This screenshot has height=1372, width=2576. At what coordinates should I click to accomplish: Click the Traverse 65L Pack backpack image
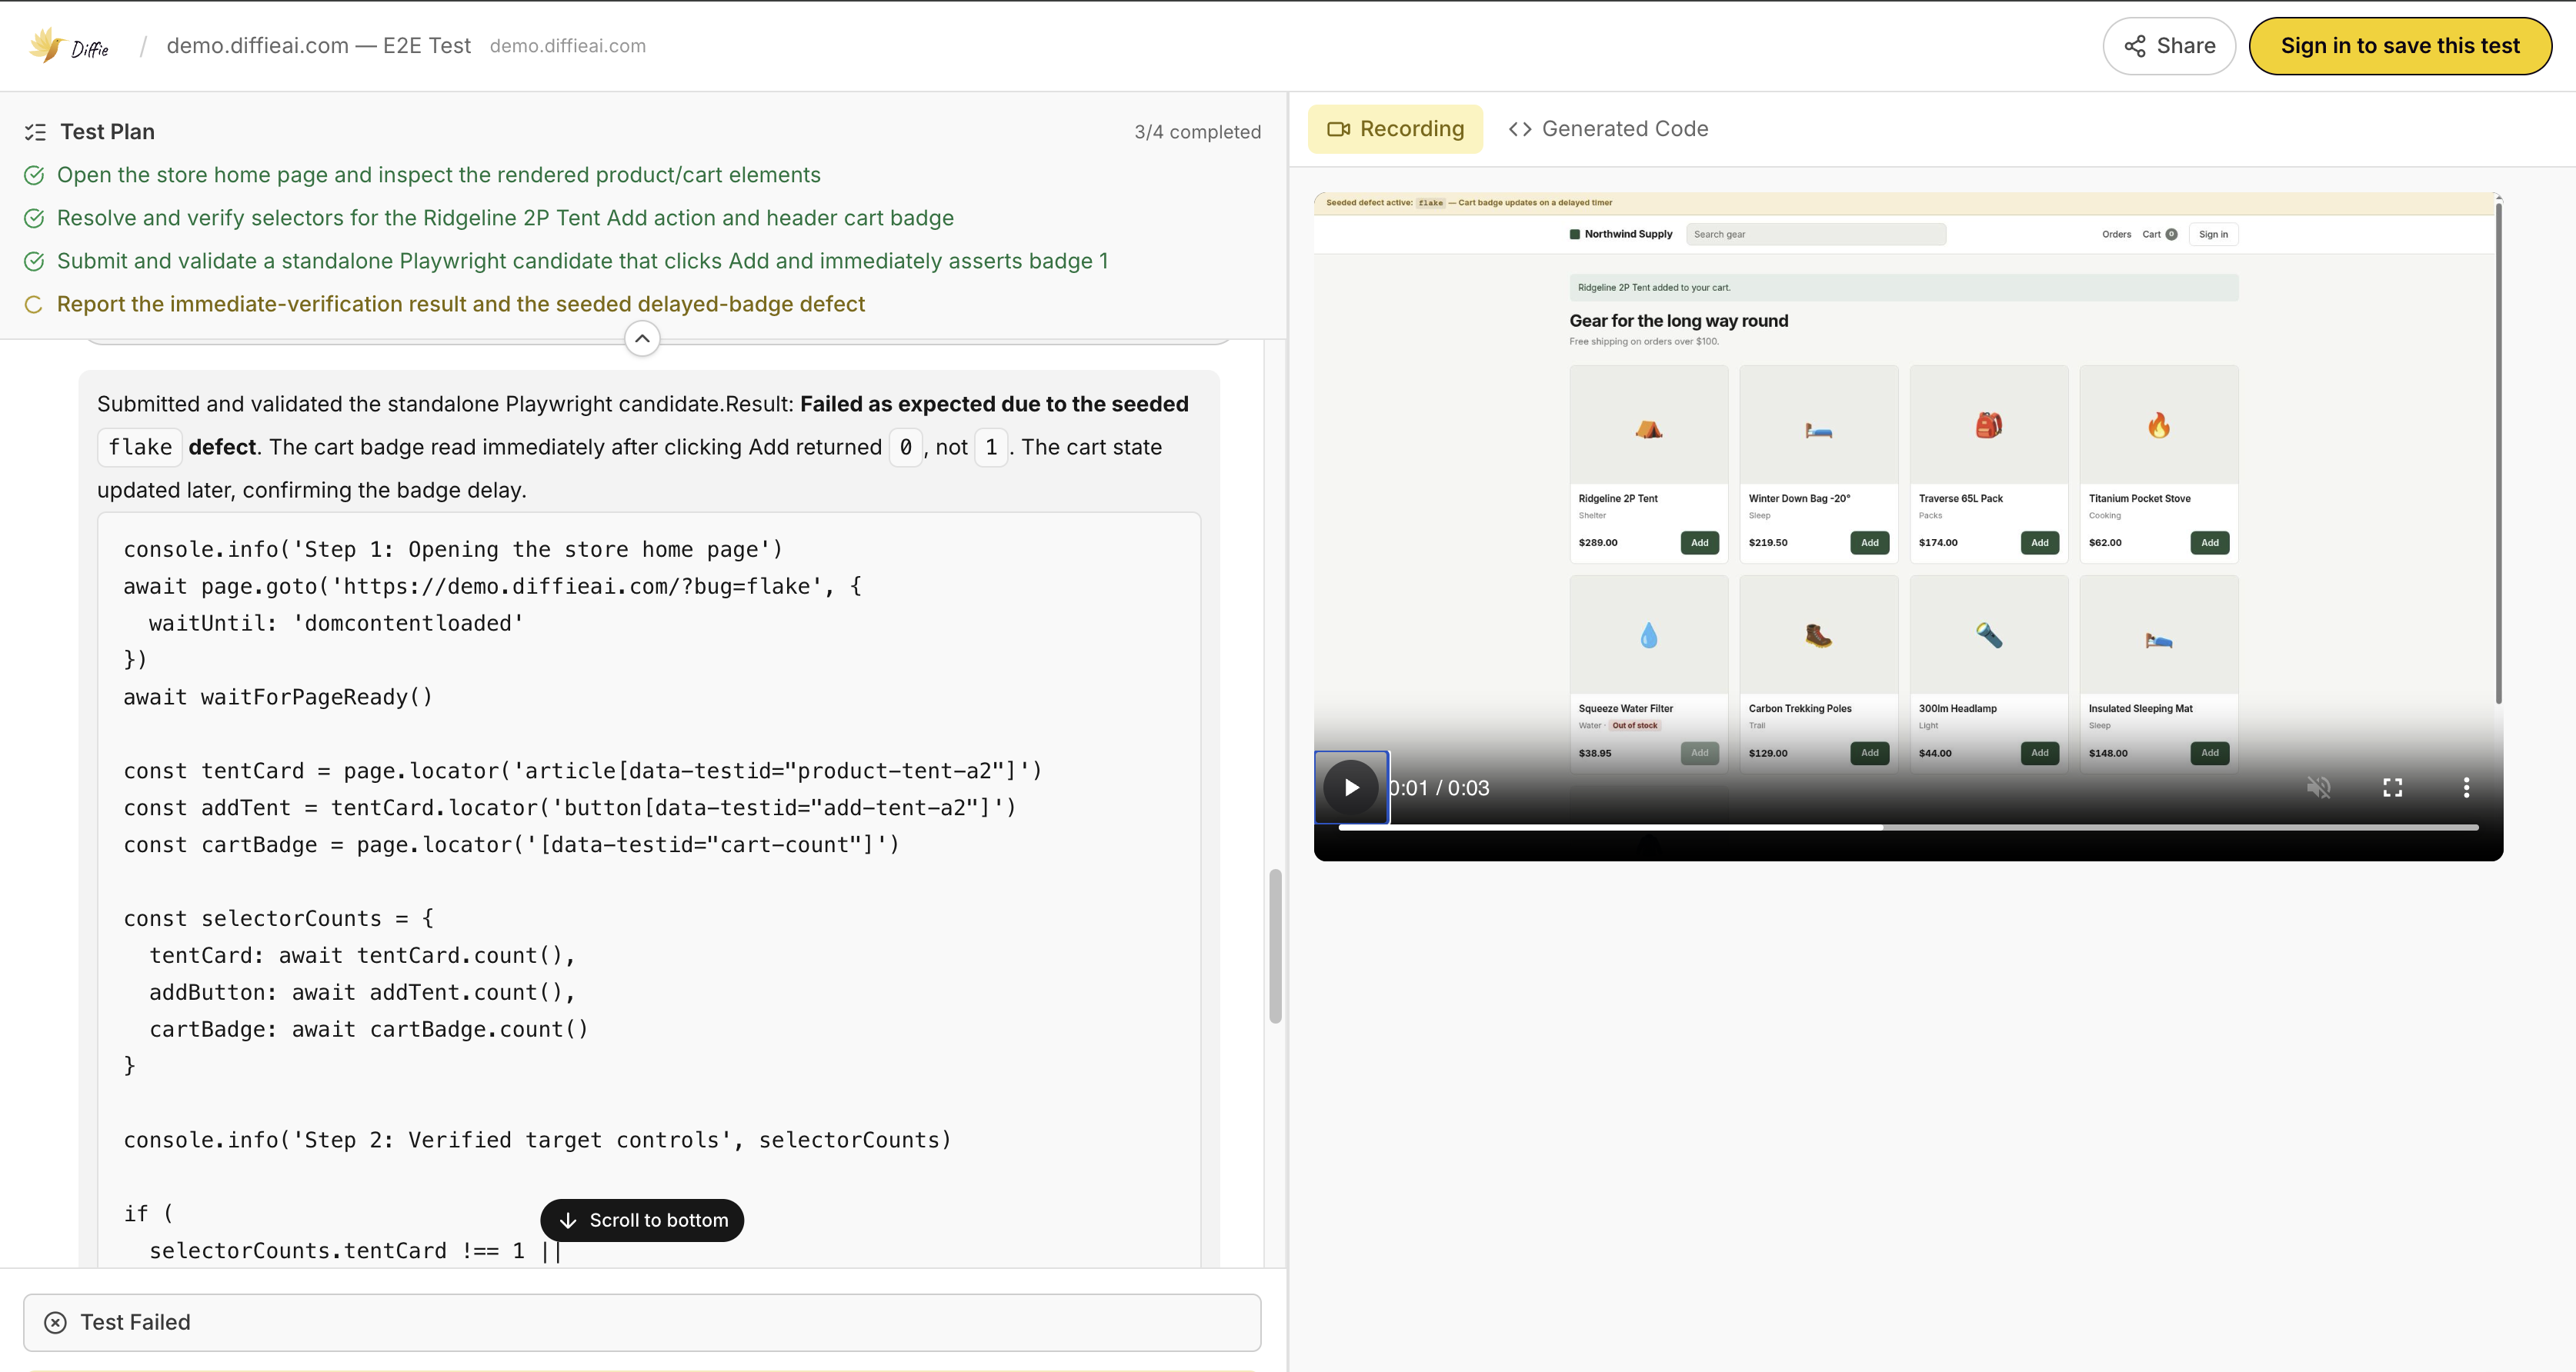[1989, 426]
